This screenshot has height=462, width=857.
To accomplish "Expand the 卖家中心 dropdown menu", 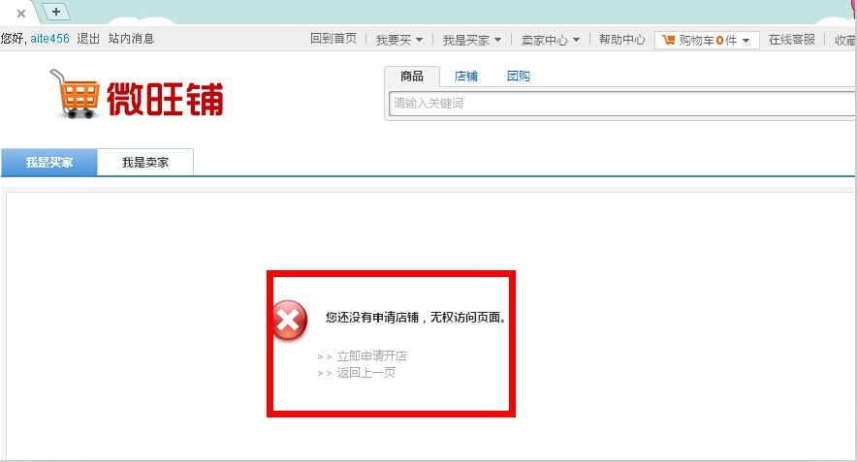I will pos(550,40).
